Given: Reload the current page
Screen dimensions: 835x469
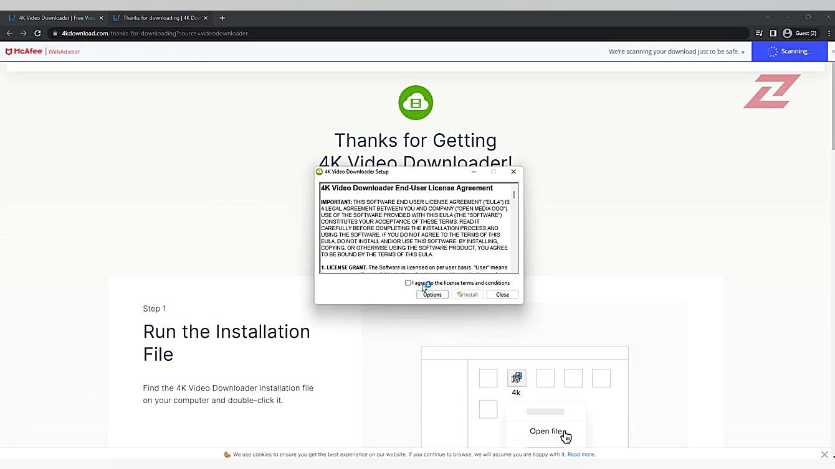Looking at the screenshot, I should click(x=38, y=34).
